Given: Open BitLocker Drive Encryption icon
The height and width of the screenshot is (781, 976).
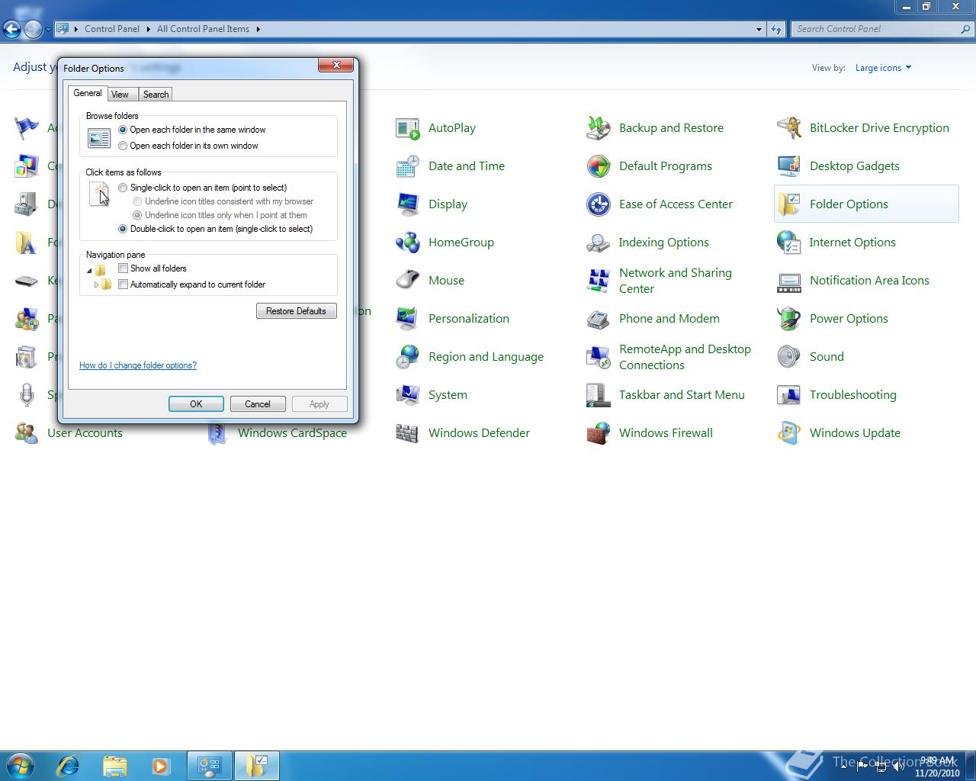Looking at the screenshot, I should (788, 128).
